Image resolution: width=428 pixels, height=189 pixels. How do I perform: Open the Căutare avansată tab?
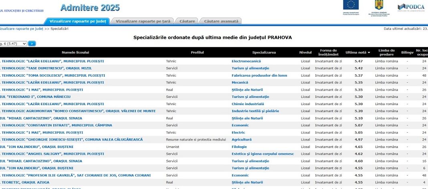[221, 21]
